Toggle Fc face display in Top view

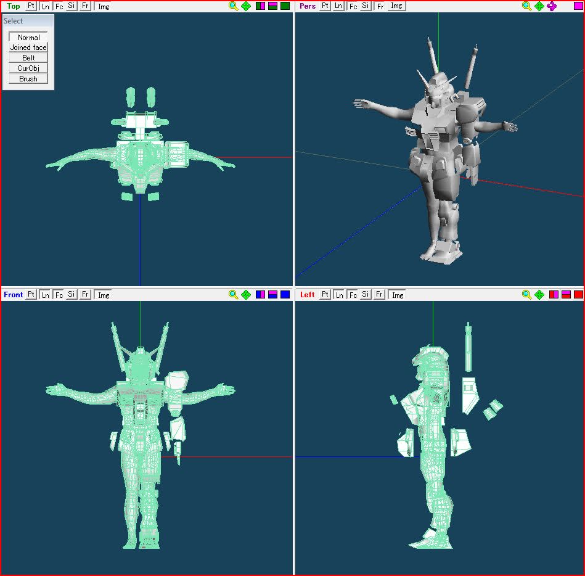59,6
